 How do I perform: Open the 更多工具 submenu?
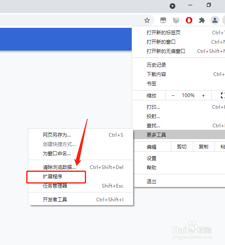(x=179, y=135)
